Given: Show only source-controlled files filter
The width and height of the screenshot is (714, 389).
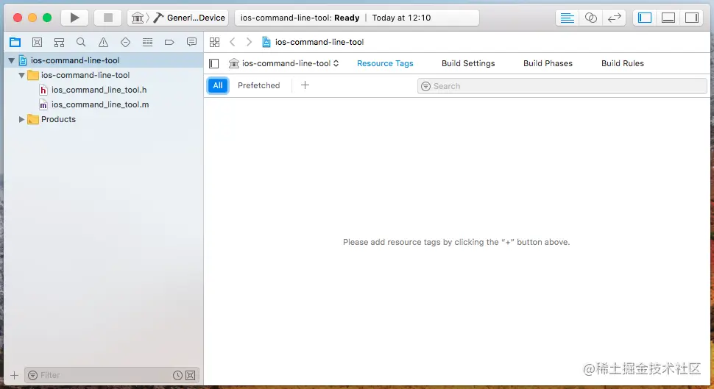Looking at the screenshot, I should click(191, 375).
